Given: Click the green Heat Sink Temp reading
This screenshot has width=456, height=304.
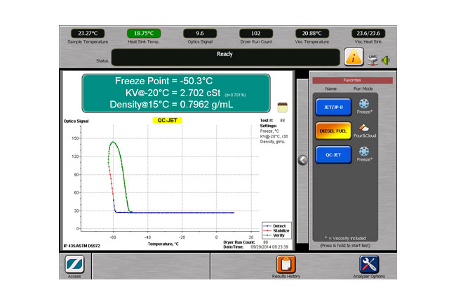Looking at the screenshot, I should coord(144,33).
